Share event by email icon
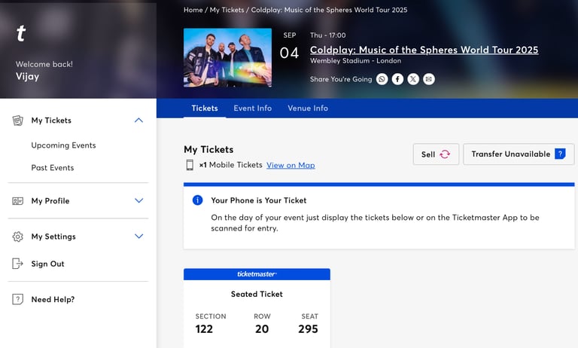The width and height of the screenshot is (578, 348). tap(429, 79)
